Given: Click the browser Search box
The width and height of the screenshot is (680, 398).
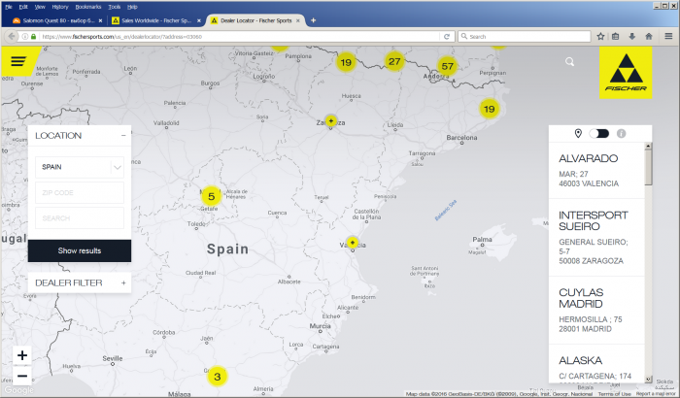Looking at the screenshot, I should coord(524,37).
